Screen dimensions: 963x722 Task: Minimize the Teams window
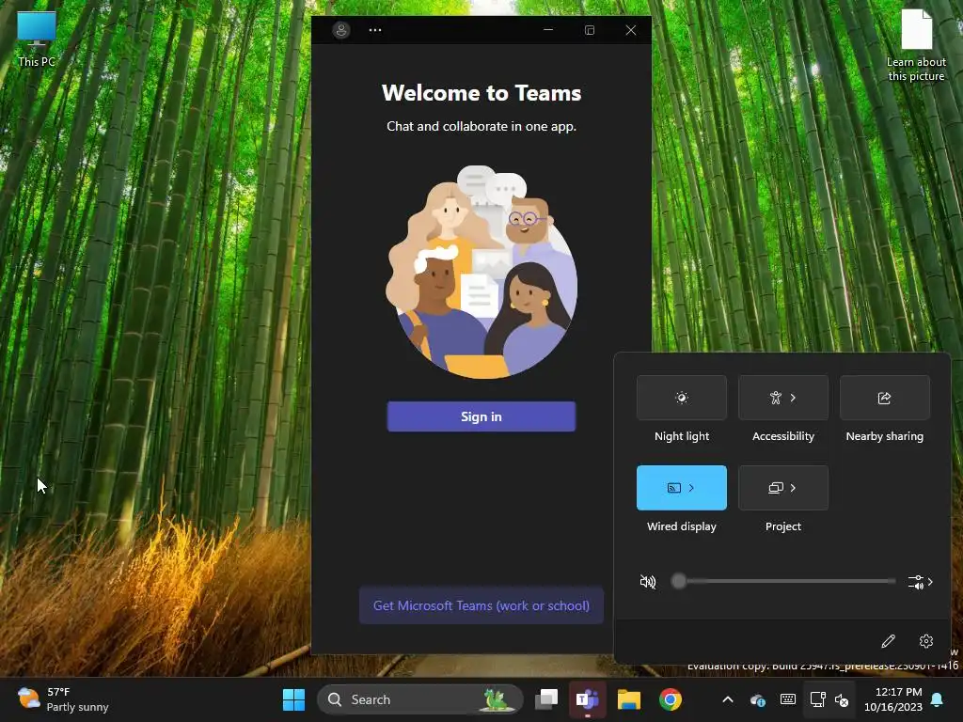tap(548, 29)
